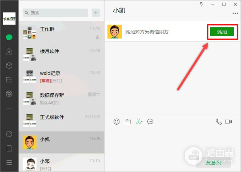Click the send file folder icon
The image size is (241, 172).
click(128, 122)
